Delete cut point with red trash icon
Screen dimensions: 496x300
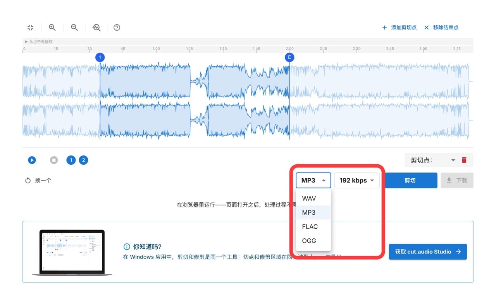[x=464, y=160]
